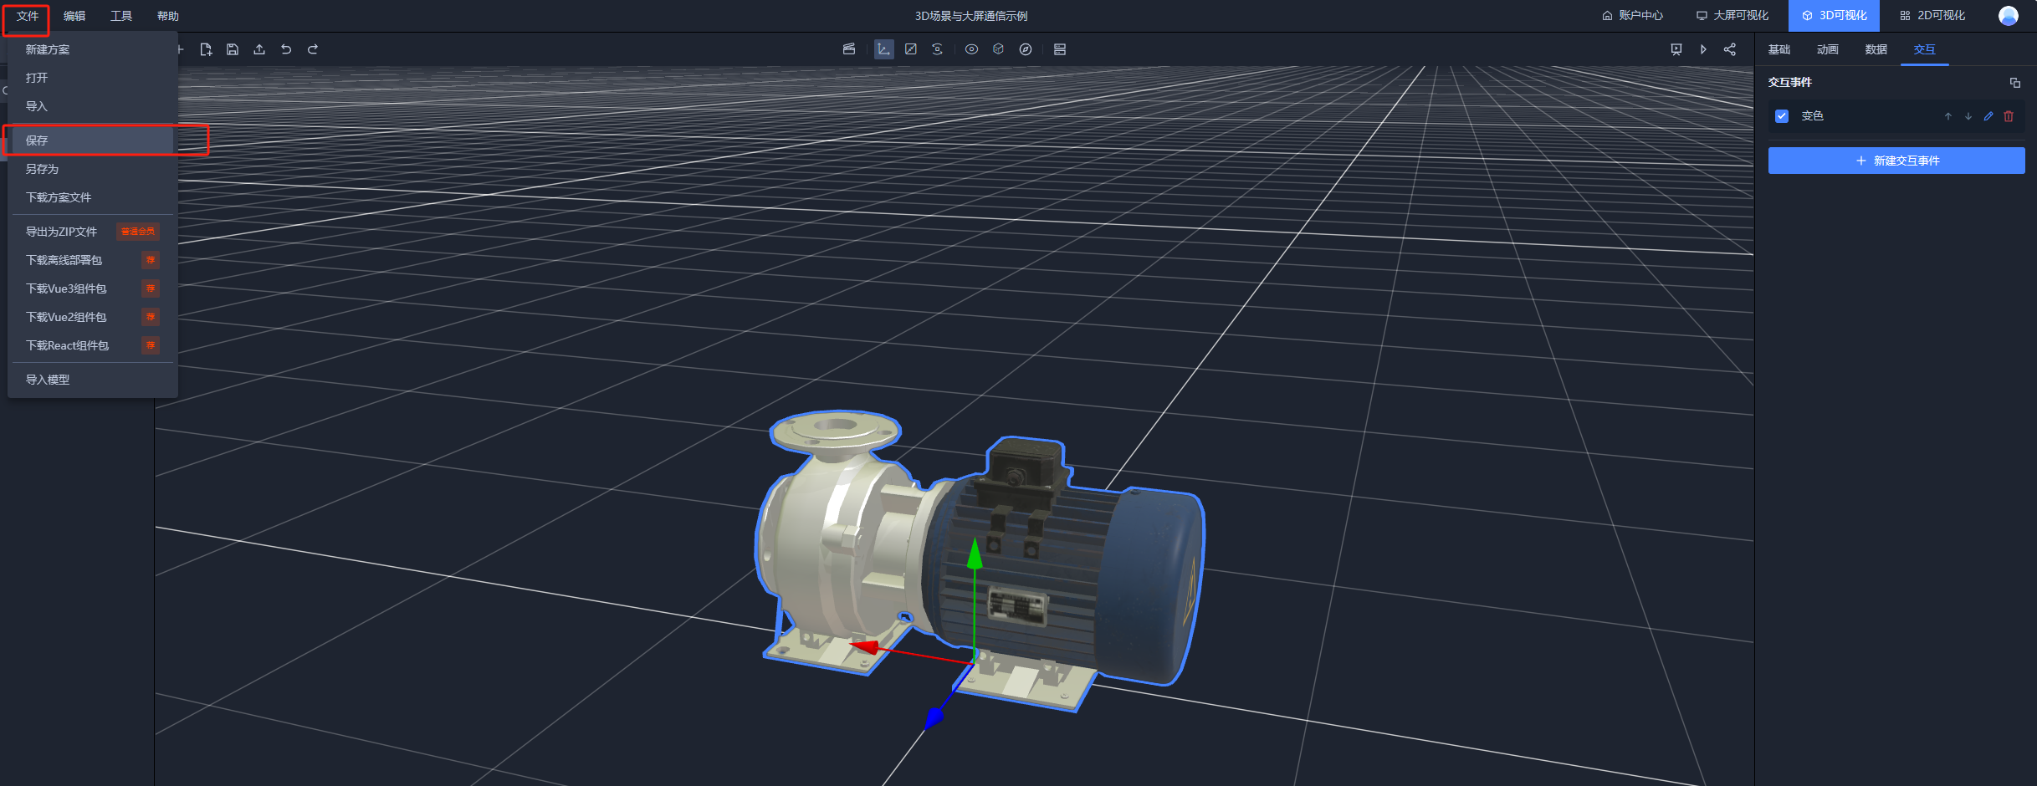Open the 数据 properties tab

click(1876, 49)
